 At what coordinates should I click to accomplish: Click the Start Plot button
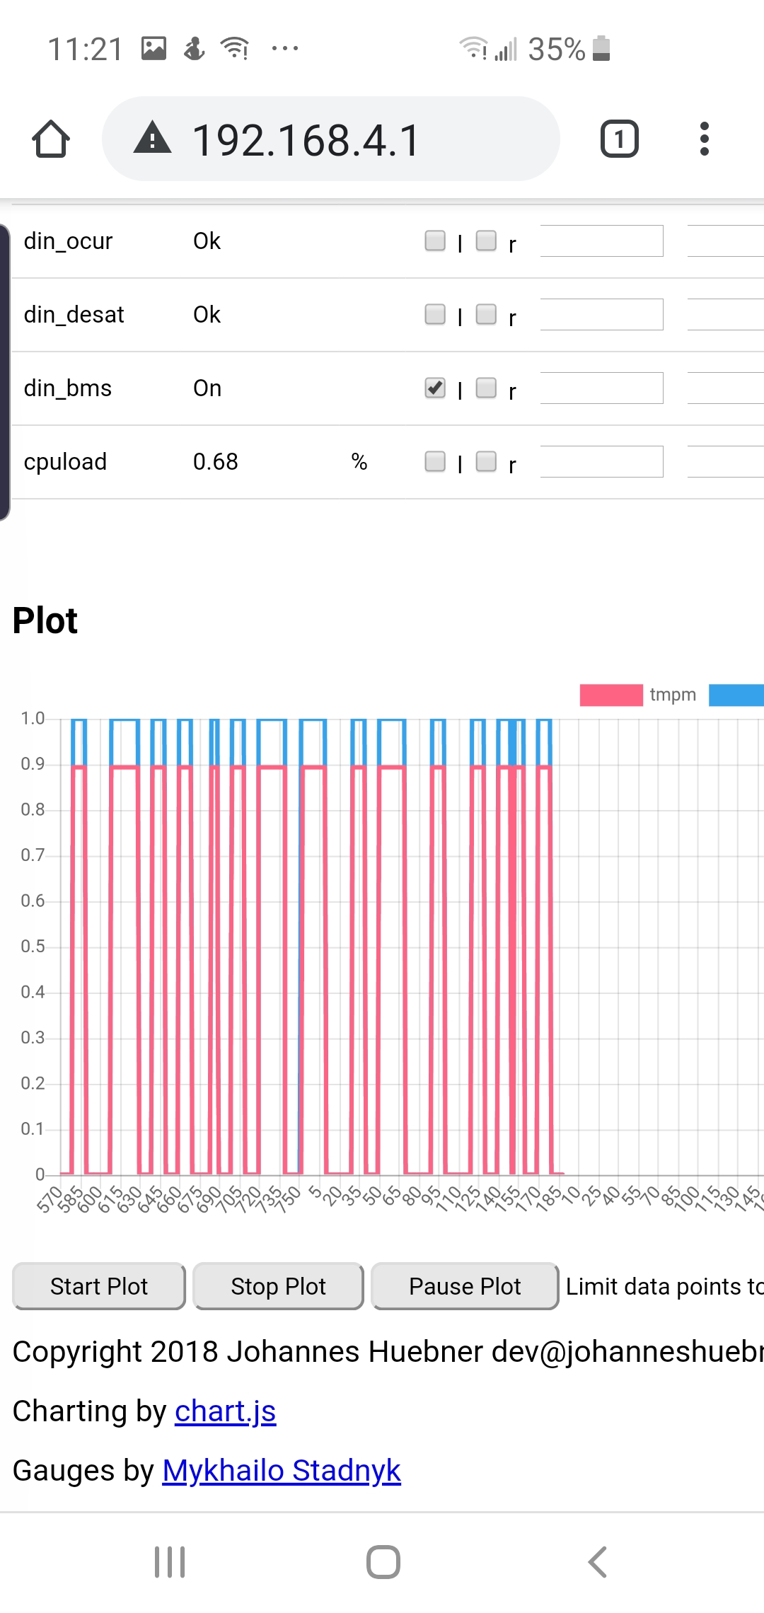[99, 1286]
